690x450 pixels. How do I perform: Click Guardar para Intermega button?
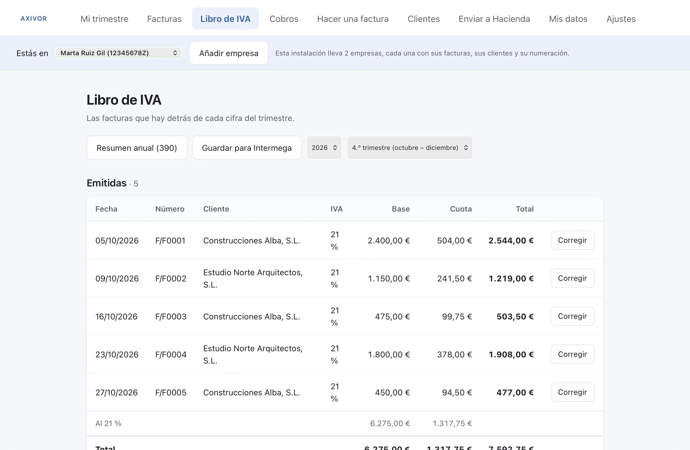tap(247, 148)
